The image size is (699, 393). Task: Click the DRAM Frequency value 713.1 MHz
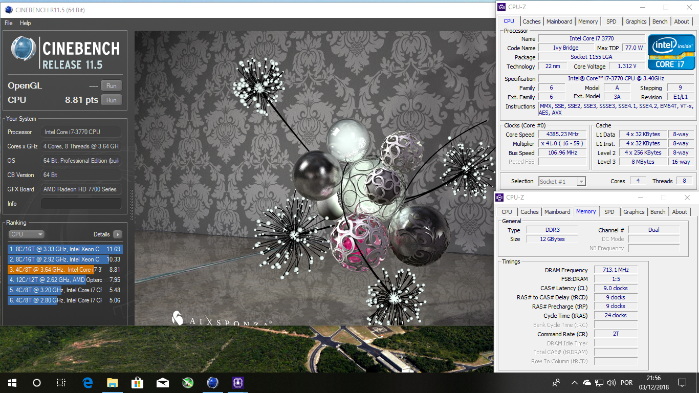[616, 270]
